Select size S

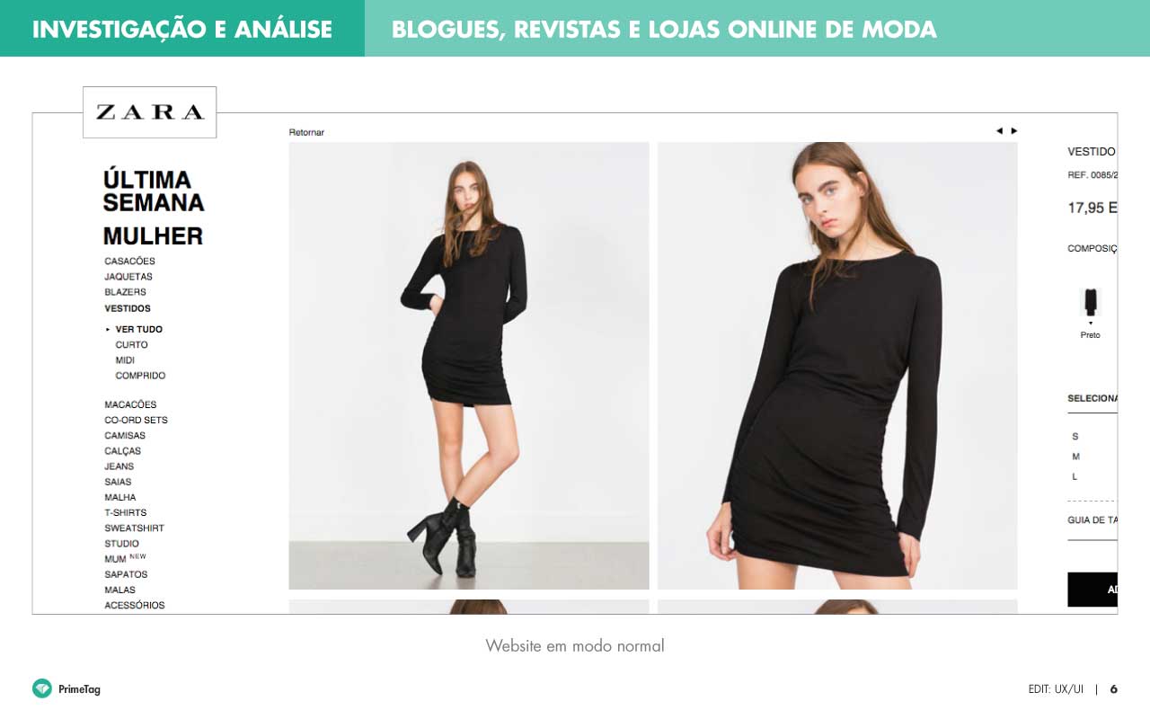click(x=1075, y=437)
